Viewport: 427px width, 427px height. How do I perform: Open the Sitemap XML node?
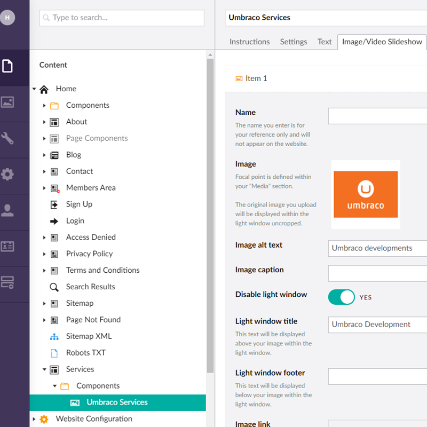(89, 336)
